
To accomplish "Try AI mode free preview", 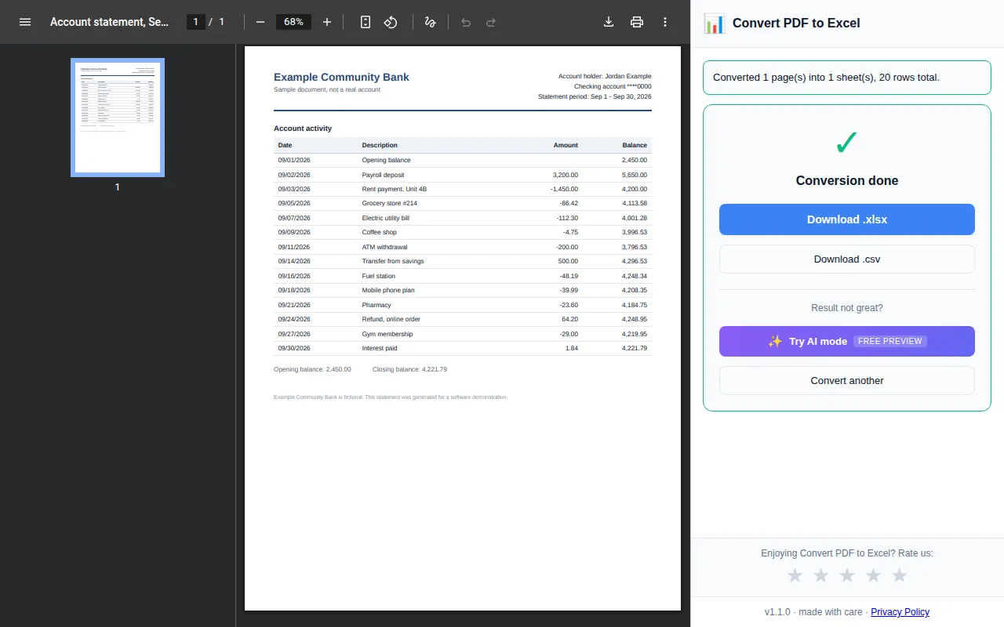I will 847,342.
